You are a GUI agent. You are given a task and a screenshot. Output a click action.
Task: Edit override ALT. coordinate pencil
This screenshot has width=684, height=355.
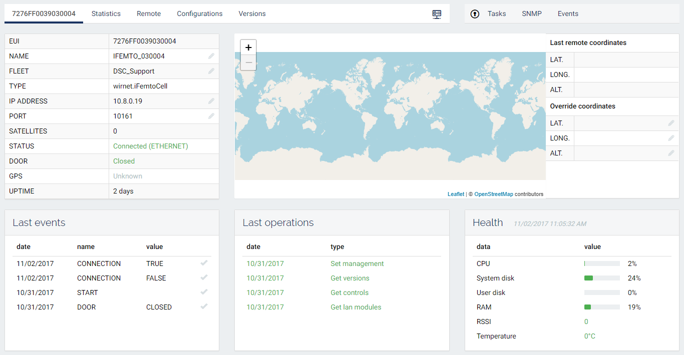tap(671, 153)
